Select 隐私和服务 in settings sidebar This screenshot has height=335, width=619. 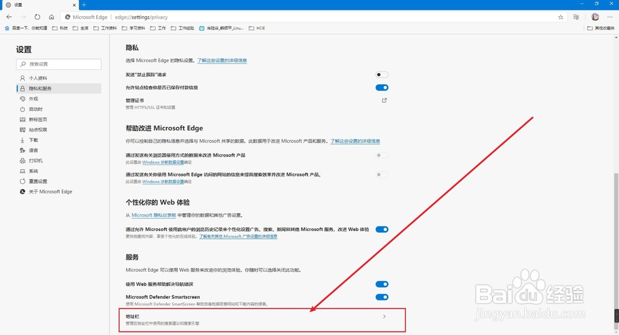(58, 89)
